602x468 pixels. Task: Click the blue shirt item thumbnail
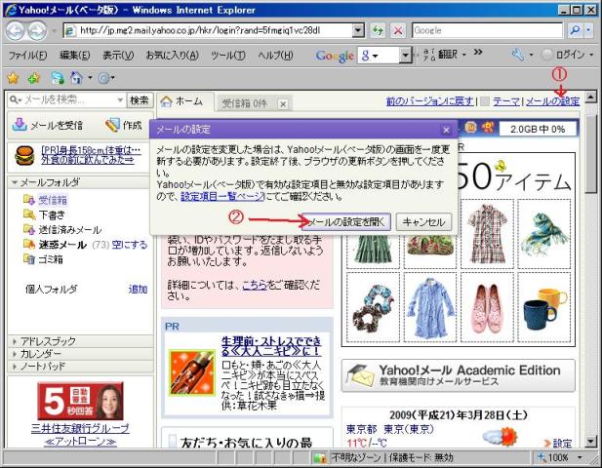click(429, 308)
